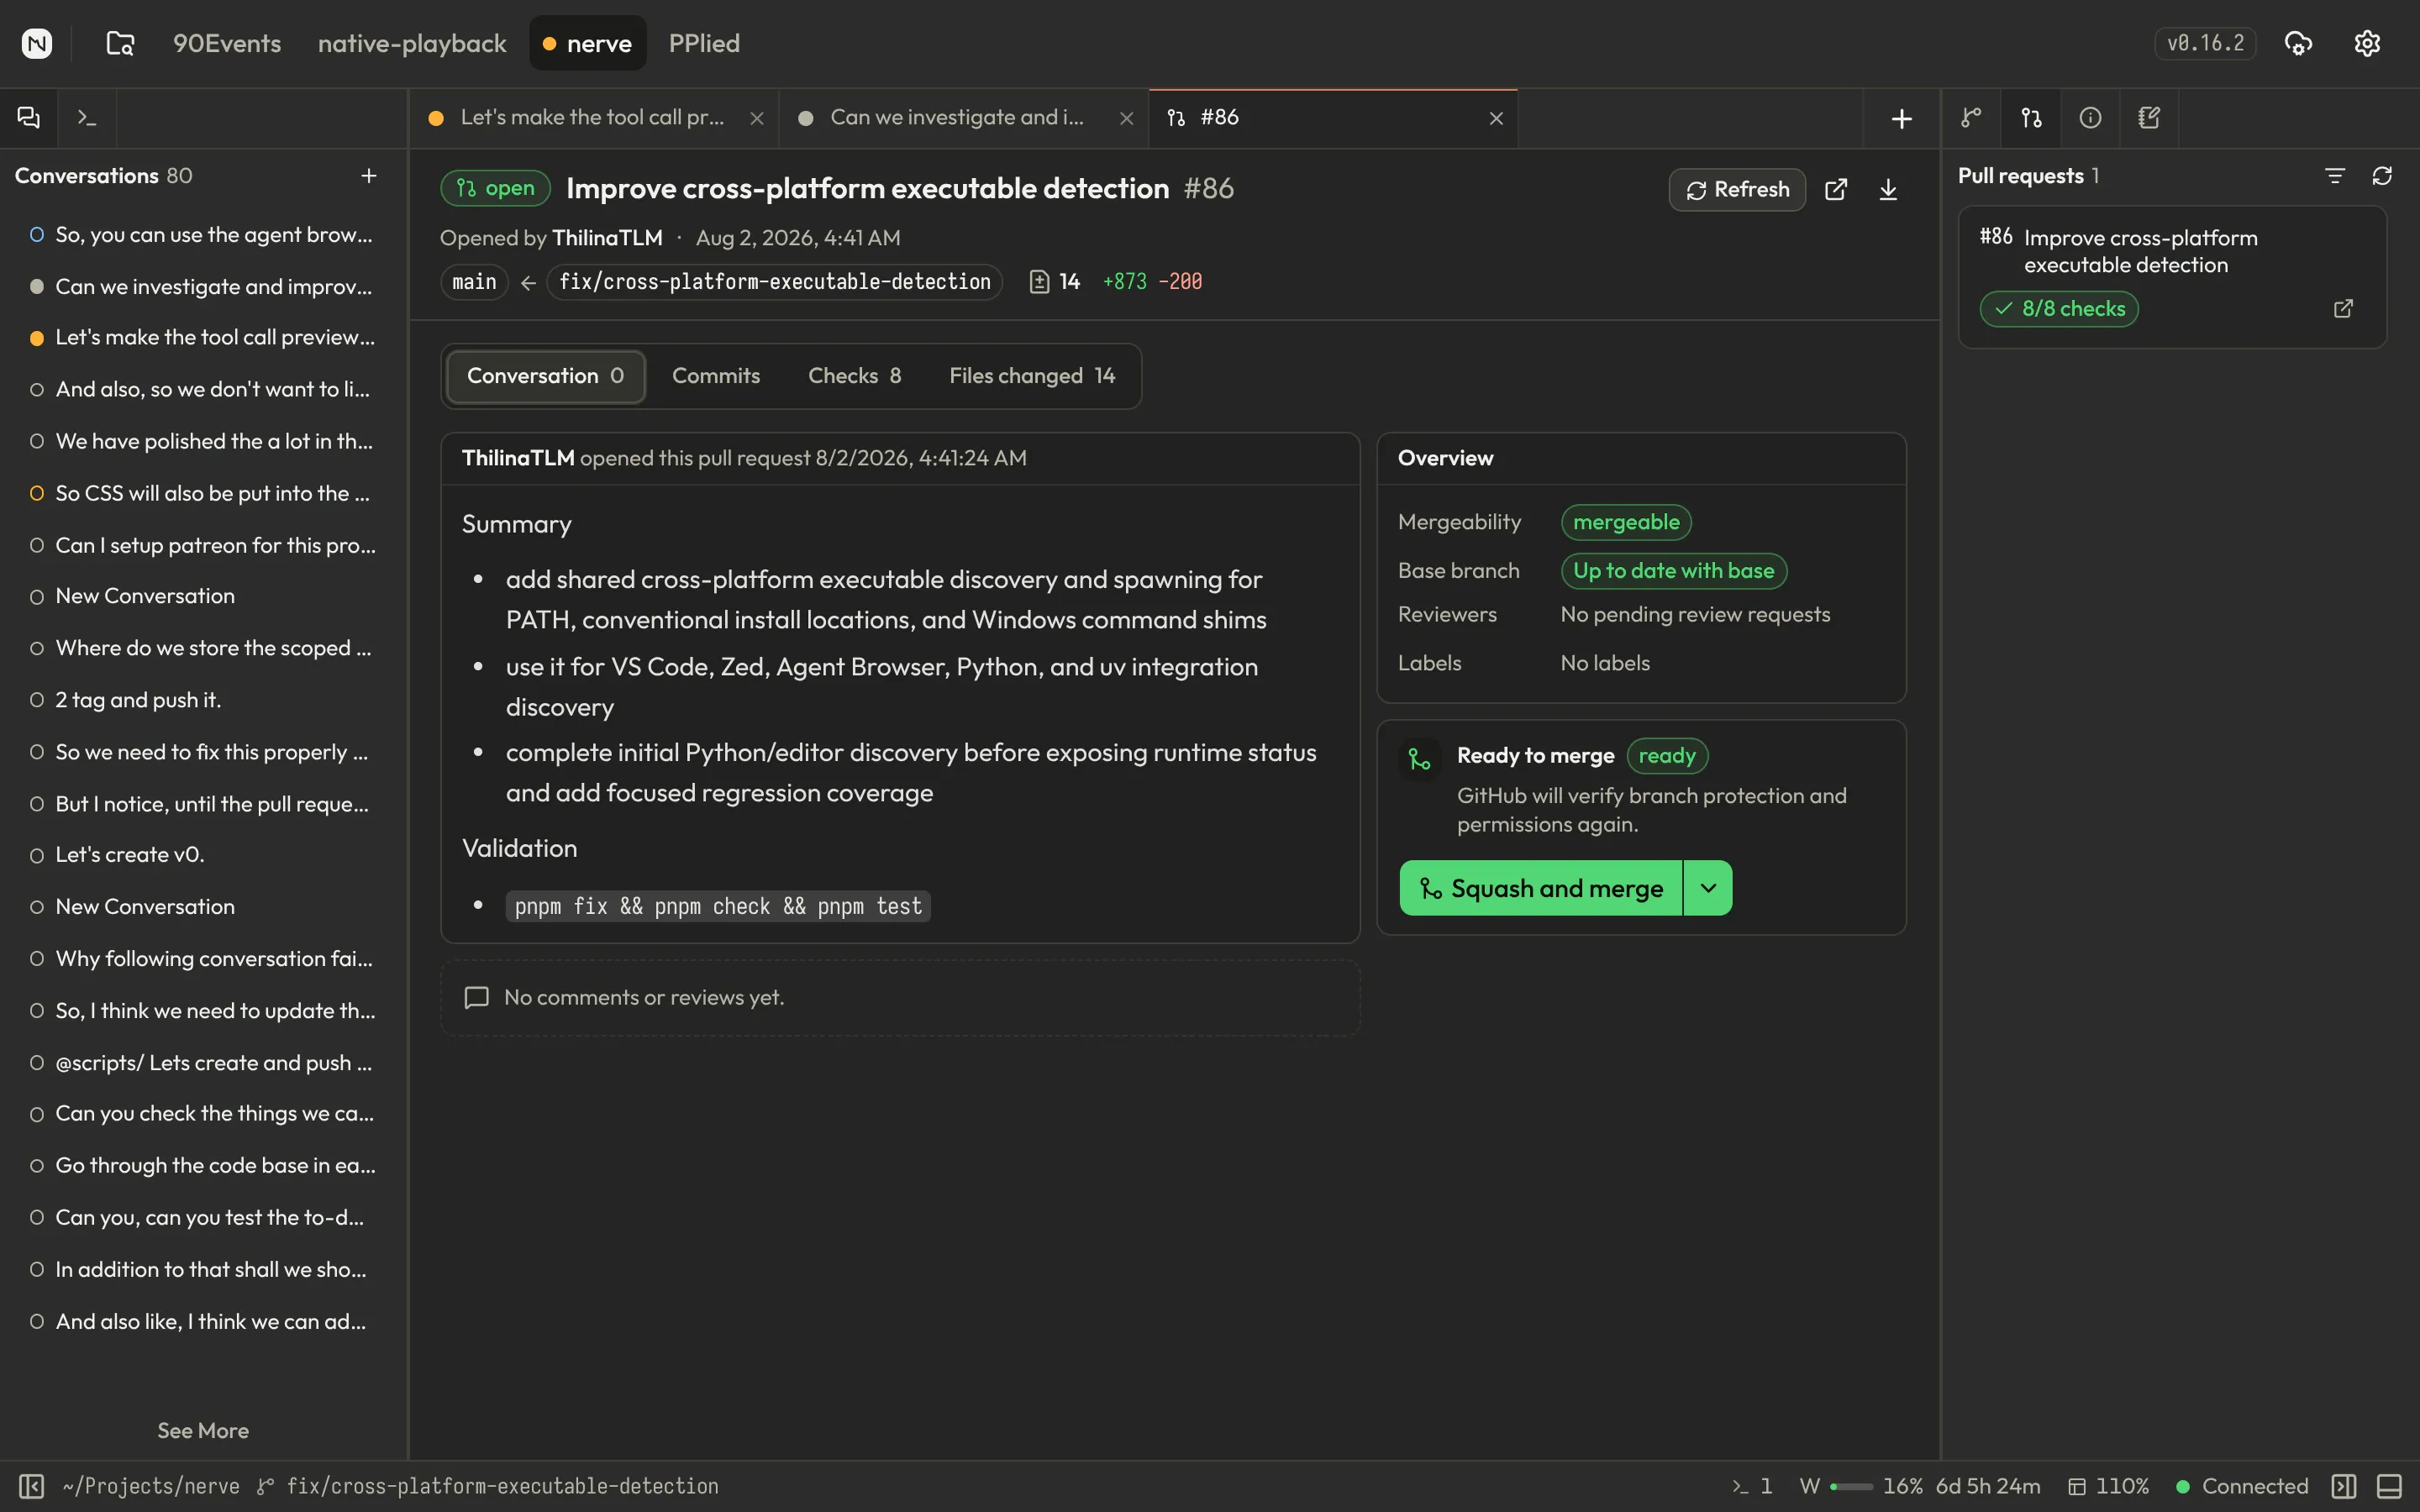This screenshot has width=2420, height=1512.
Task: Open the git branches panel icon
Action: click(x=1971, y=118)
